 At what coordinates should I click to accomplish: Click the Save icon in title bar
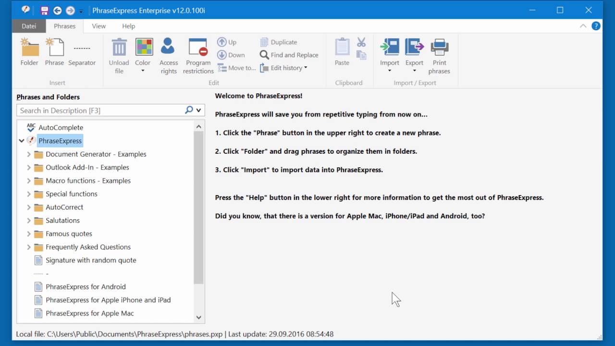tap(45, 11)
